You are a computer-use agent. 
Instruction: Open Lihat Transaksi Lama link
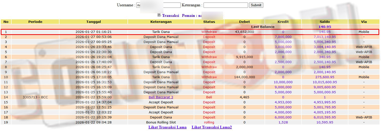[167, 127]
